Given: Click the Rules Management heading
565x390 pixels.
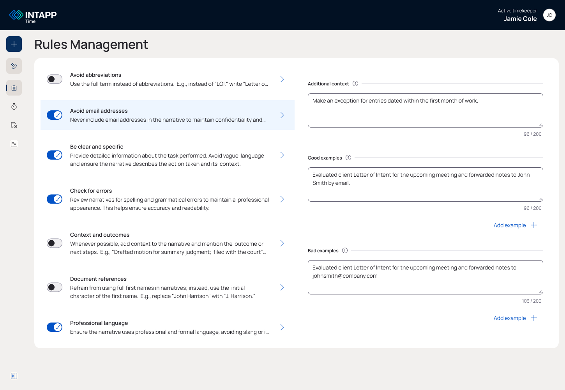Looking at the screenshot, I should click(91, 44).
